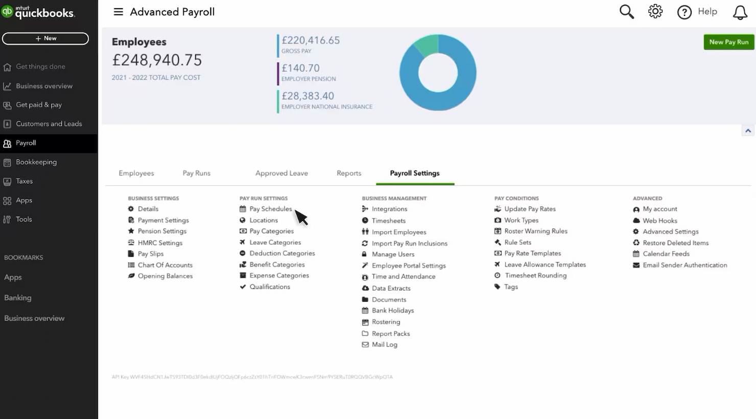This screenshot has width=756, height=419.
Task: Open the Email Sender Authentication link
Action: (x=685, y=265)
